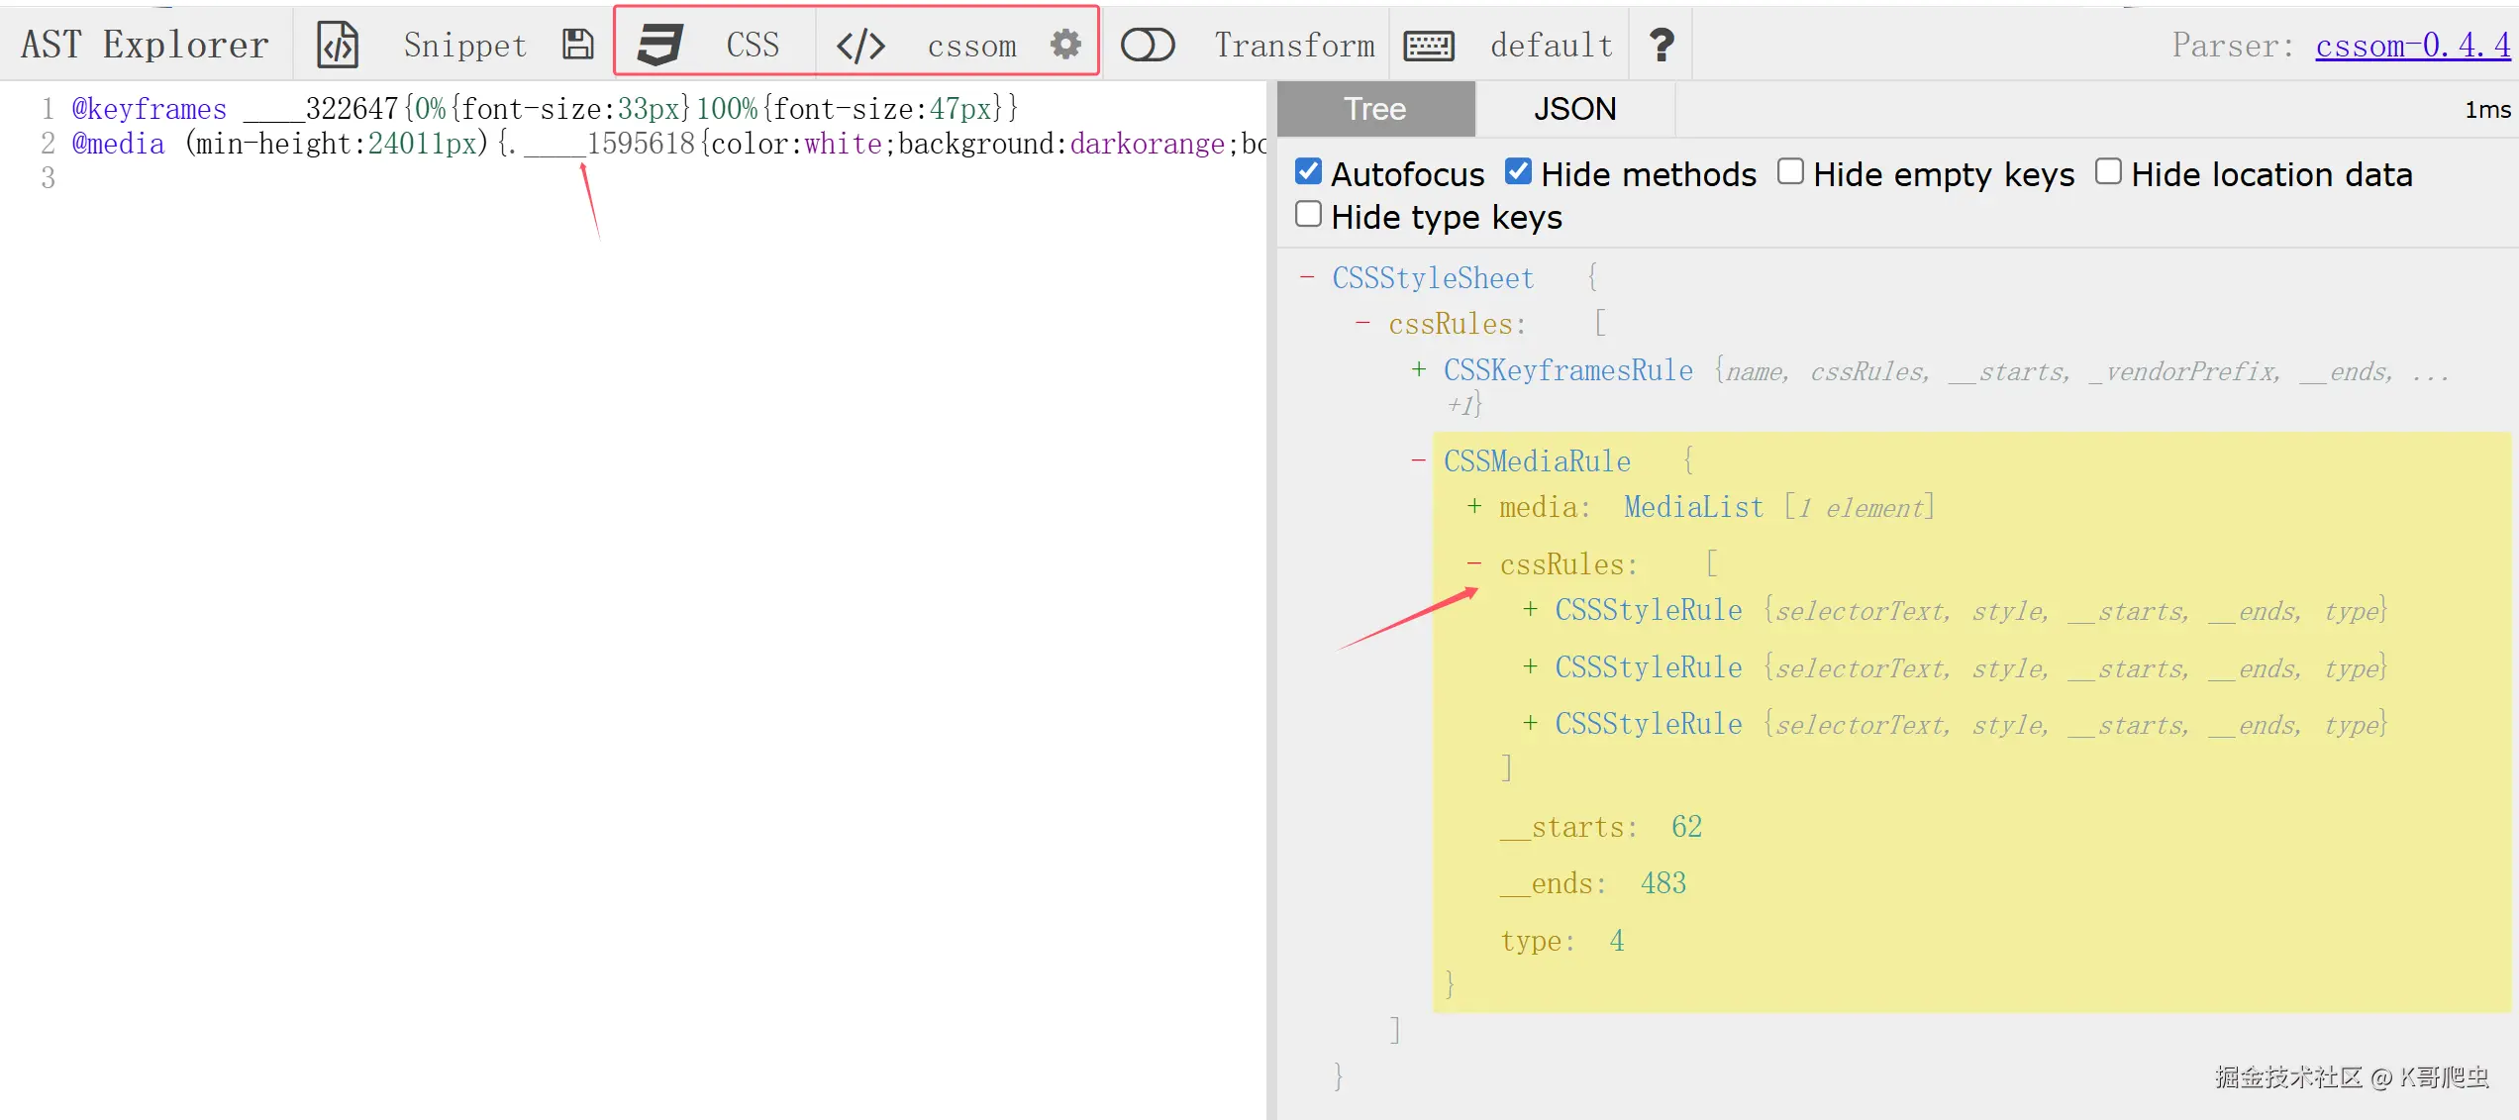Switch to the JSON tab

(1574, 109)
